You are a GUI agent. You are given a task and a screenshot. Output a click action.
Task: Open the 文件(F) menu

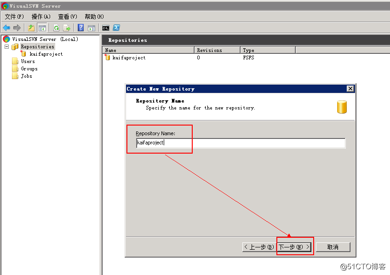(x=14, y=17)
